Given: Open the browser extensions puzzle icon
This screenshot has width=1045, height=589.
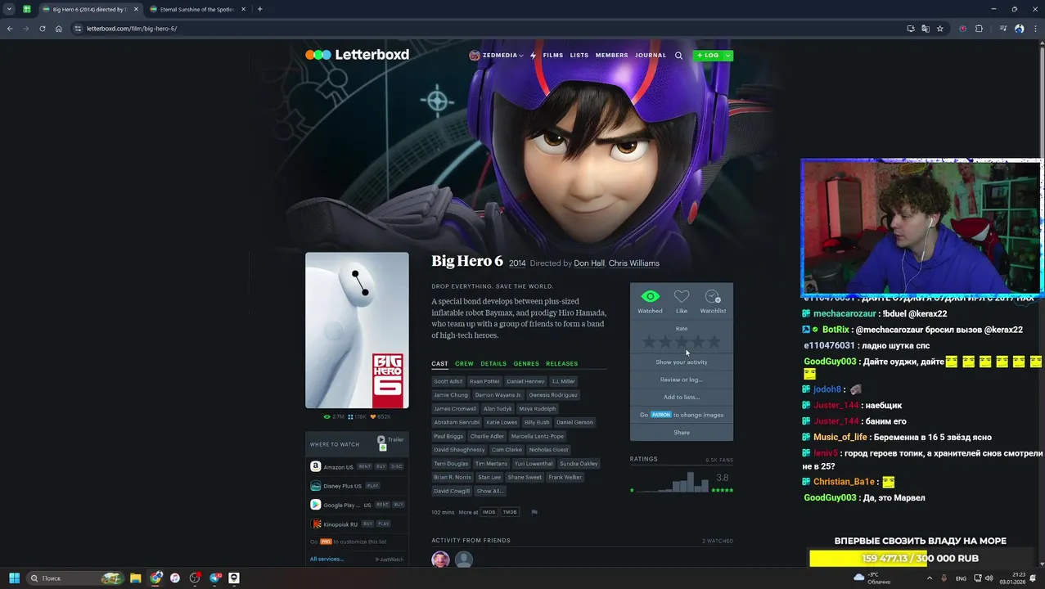Looking at the screenshot, I should [979, 29].
